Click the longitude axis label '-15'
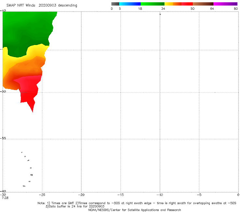This screenshot has width=241, height=212. 120,195
